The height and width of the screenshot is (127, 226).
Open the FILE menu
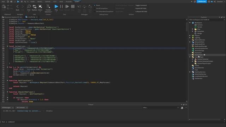pos(3,1)
